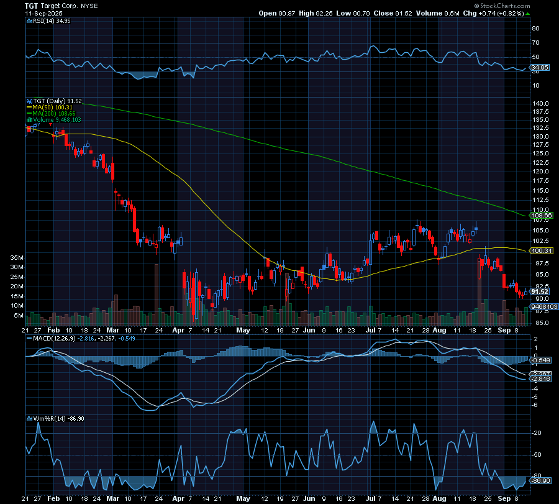This screenshot has height=504, width=559.
Task: Click the RSI(14) indicator legend icon
Action: [28, 21]
